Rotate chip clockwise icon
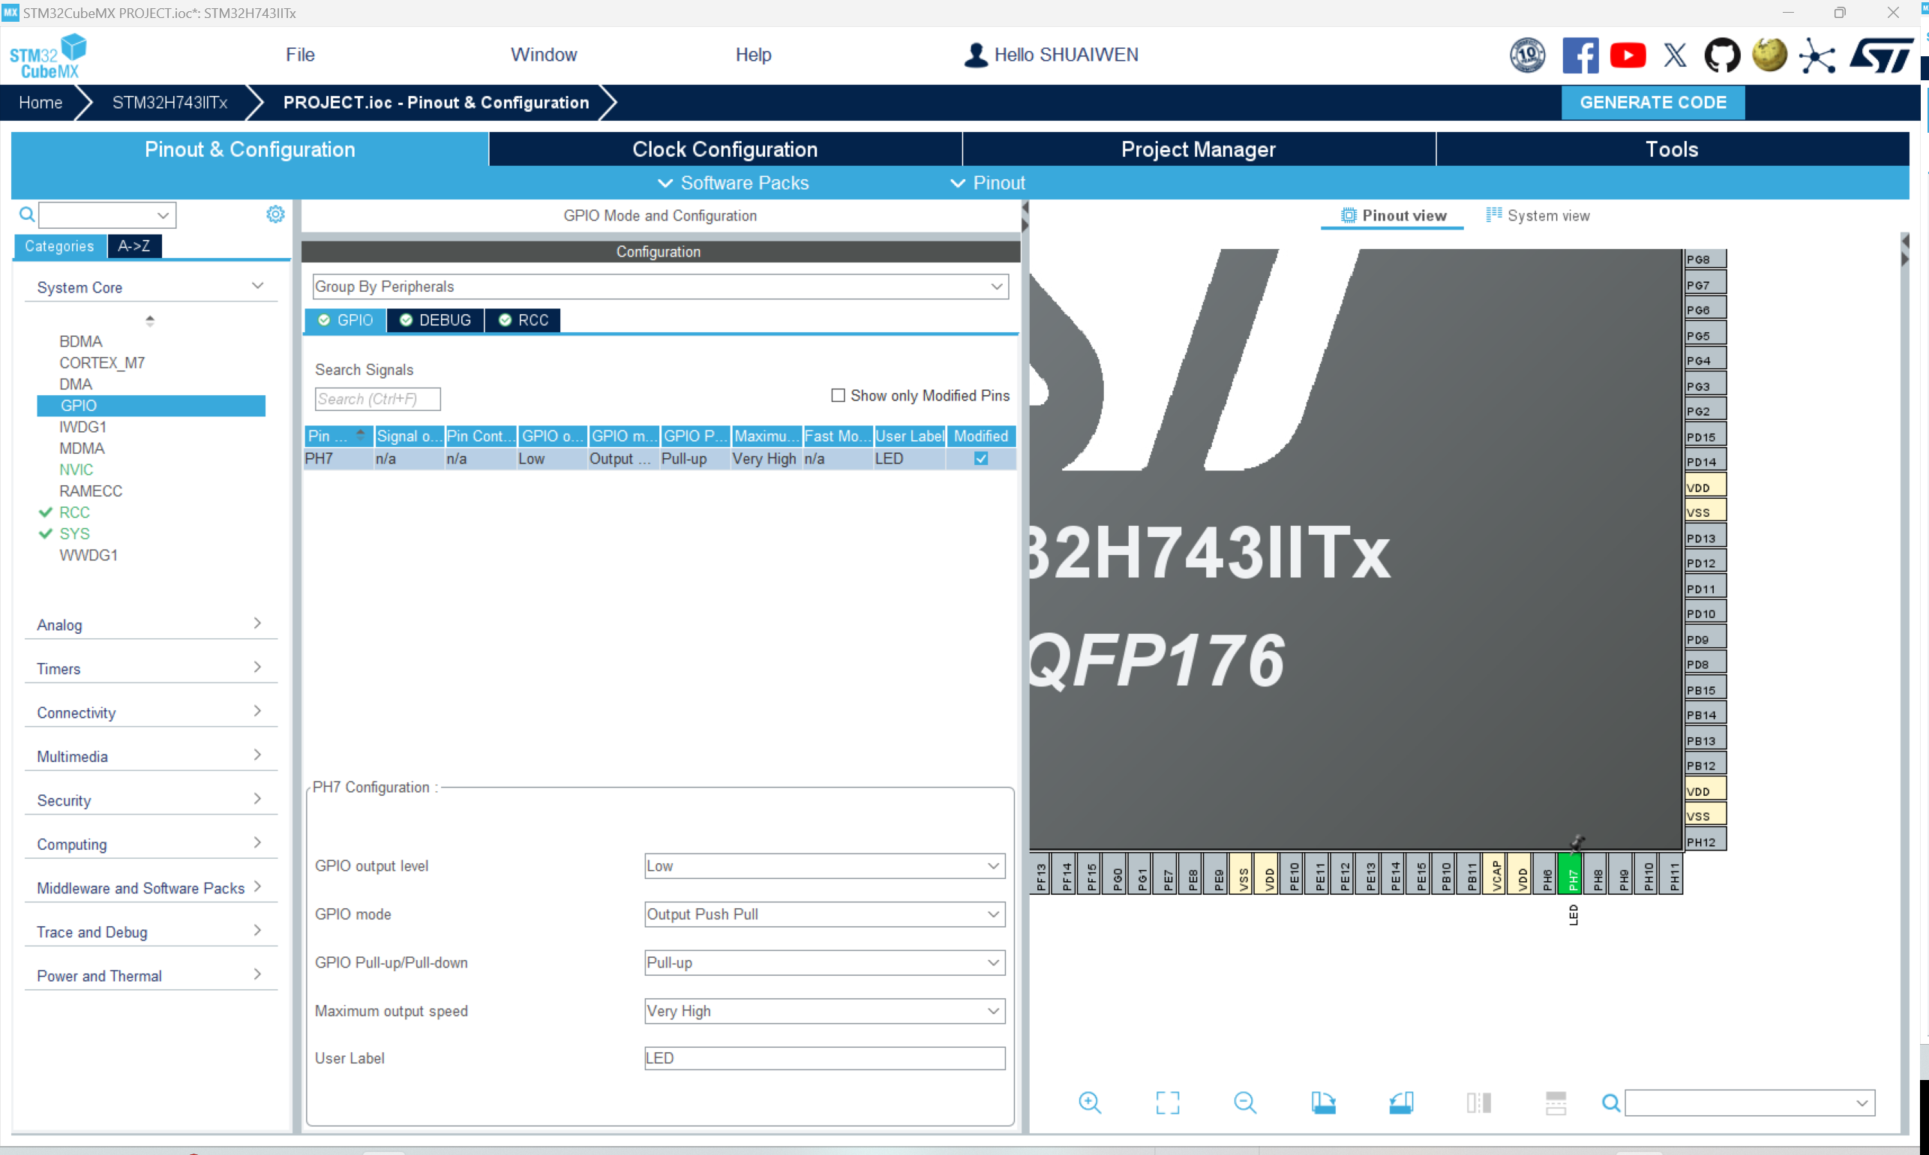Image resolution: width=1929 pixels, height=1155 pixels. 1323,1102
